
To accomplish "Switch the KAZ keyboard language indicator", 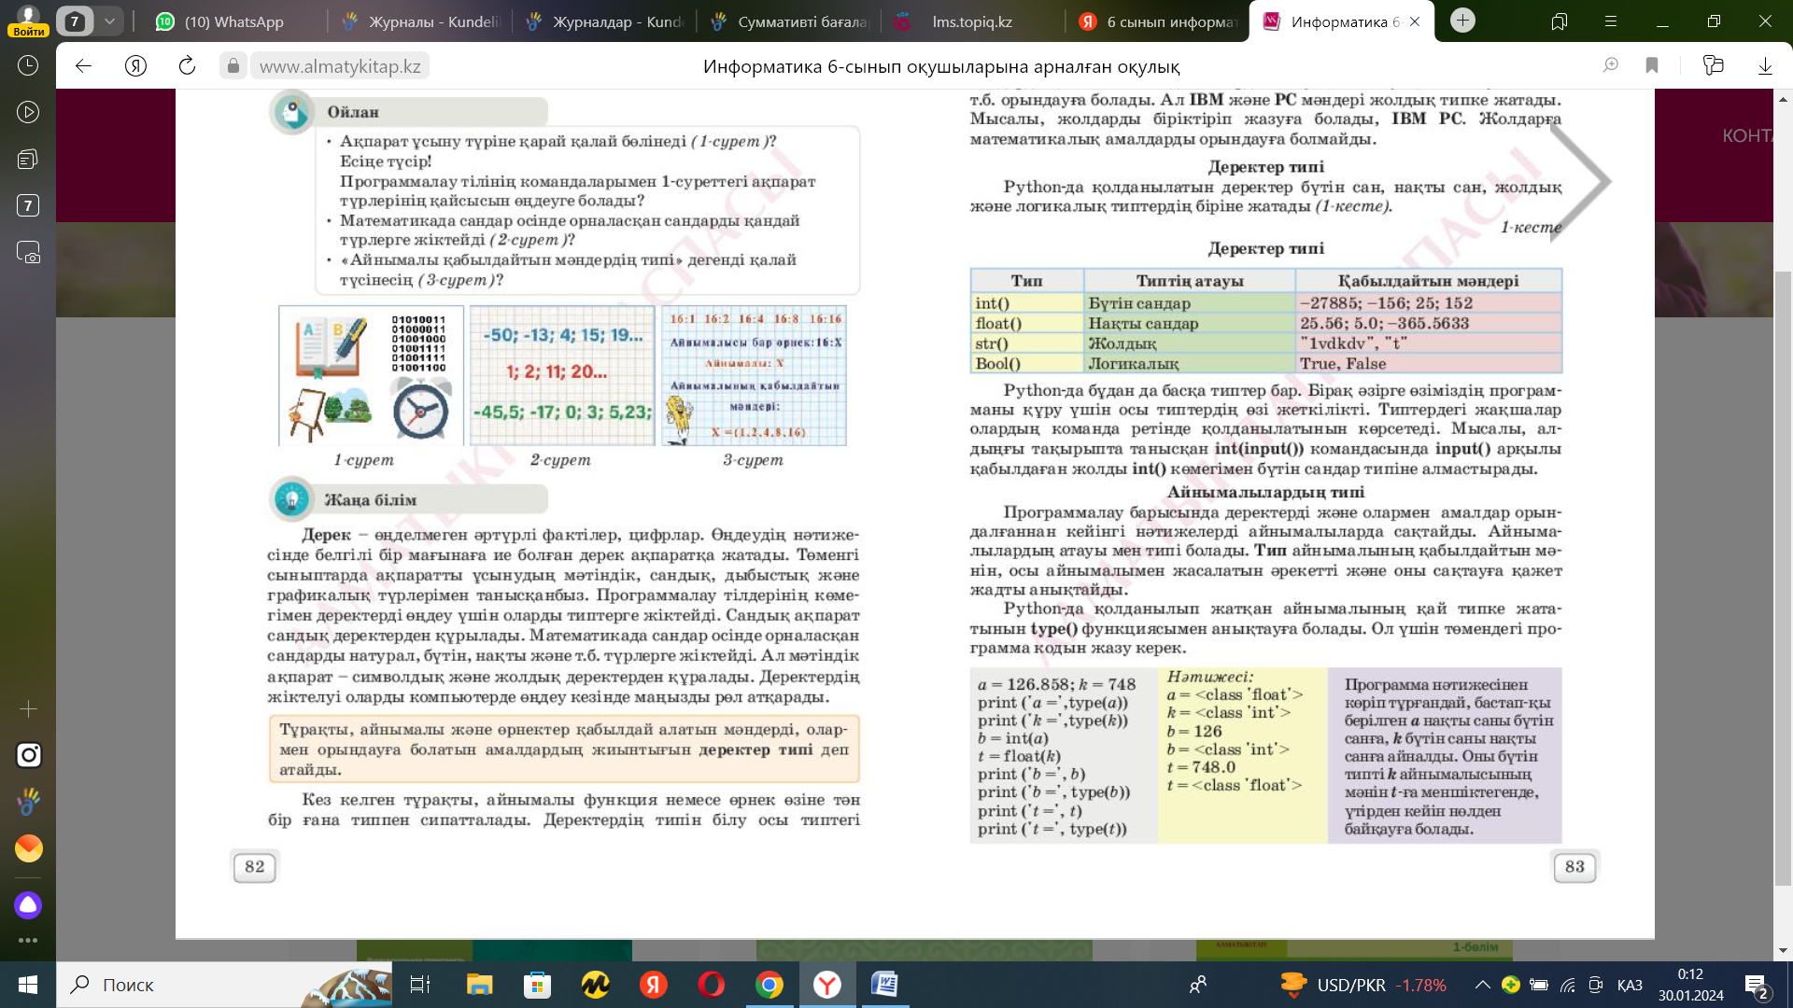I will pos(1630,985).
